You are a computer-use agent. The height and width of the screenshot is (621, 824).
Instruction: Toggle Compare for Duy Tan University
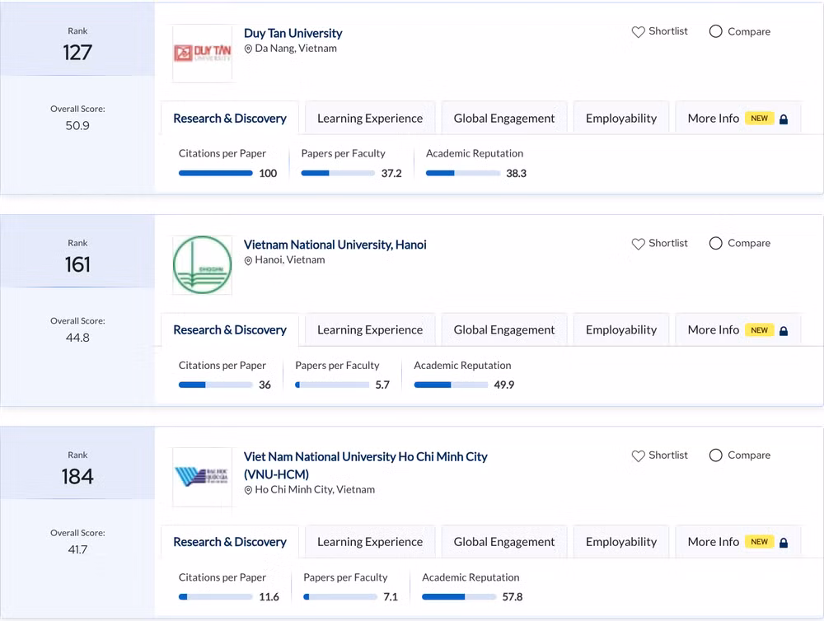pyautogui.click(x=715, y=31)
